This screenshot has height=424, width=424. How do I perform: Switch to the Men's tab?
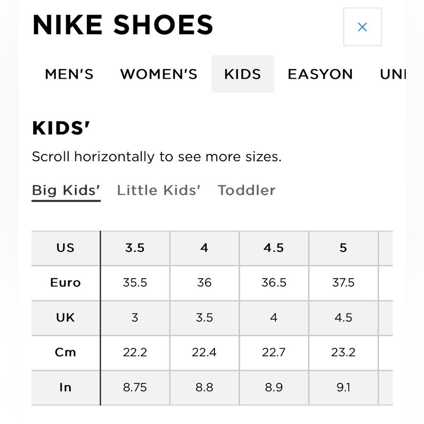pos(69,74)
